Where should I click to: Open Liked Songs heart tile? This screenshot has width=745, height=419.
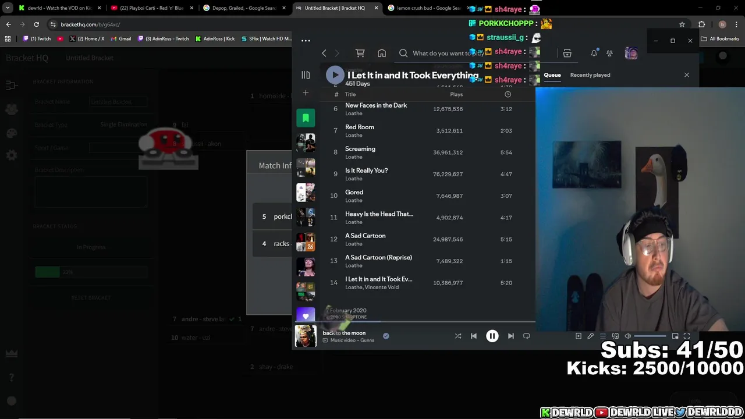click(x=306, y=315)
